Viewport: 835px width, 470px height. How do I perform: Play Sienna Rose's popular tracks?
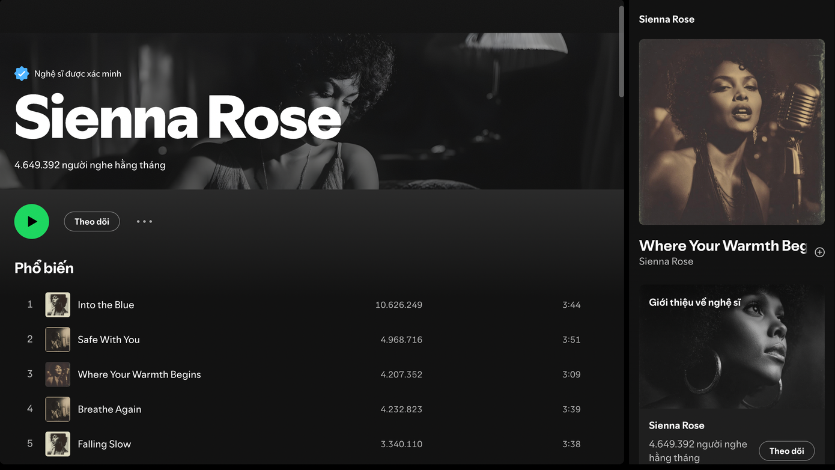pos(32,221)
